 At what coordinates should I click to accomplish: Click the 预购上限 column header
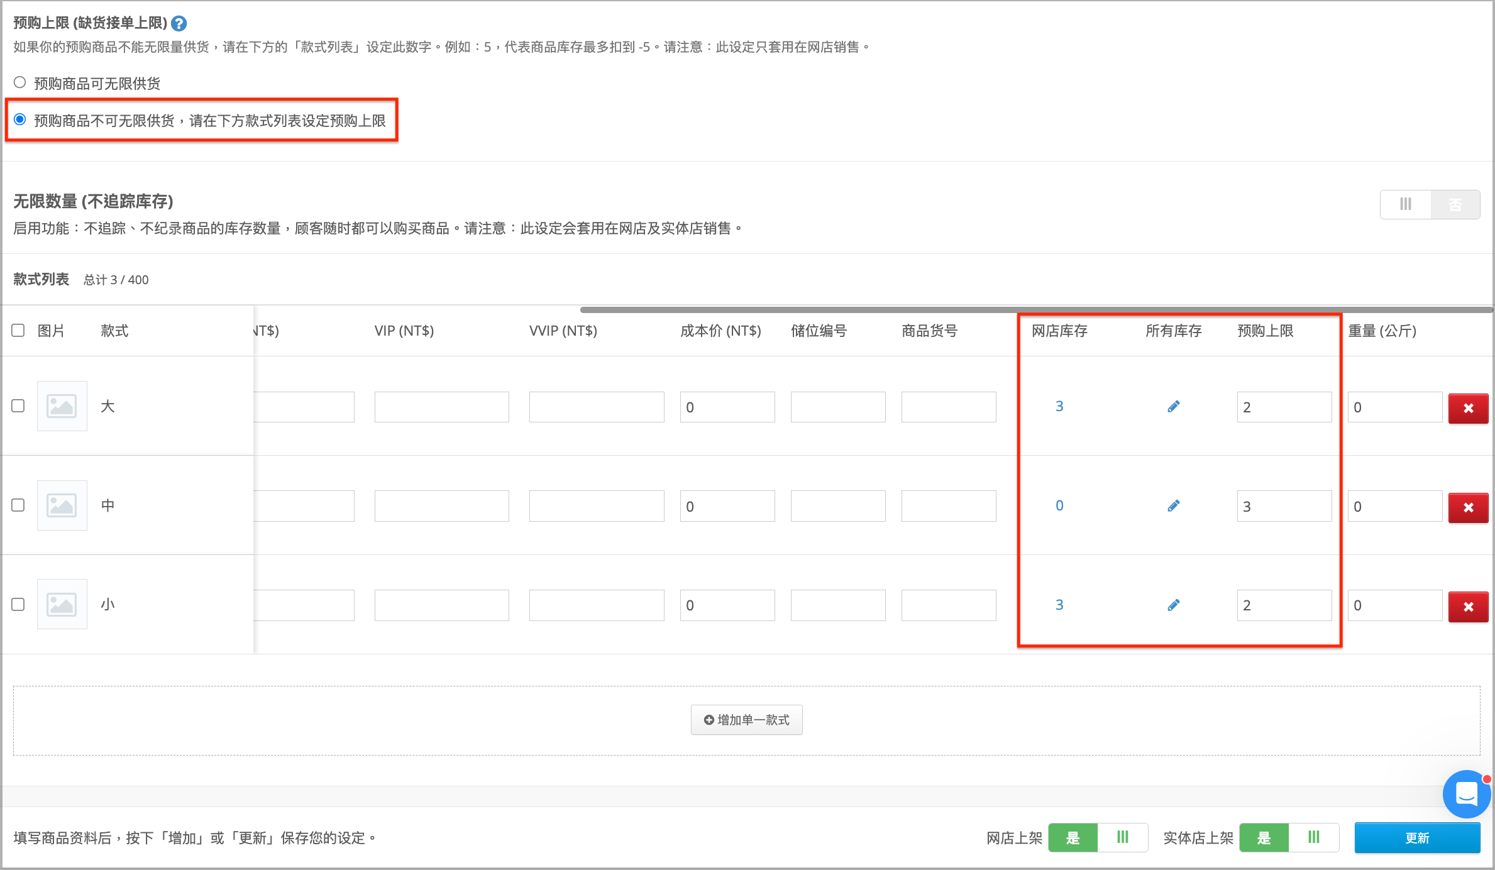click(1265, 331)
